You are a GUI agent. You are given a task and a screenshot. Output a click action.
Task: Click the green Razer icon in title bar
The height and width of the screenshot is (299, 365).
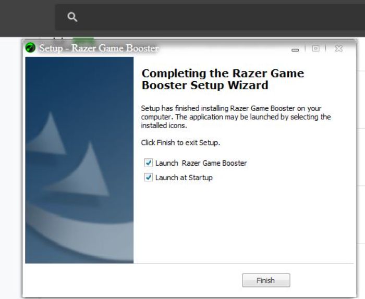point(30,48)
